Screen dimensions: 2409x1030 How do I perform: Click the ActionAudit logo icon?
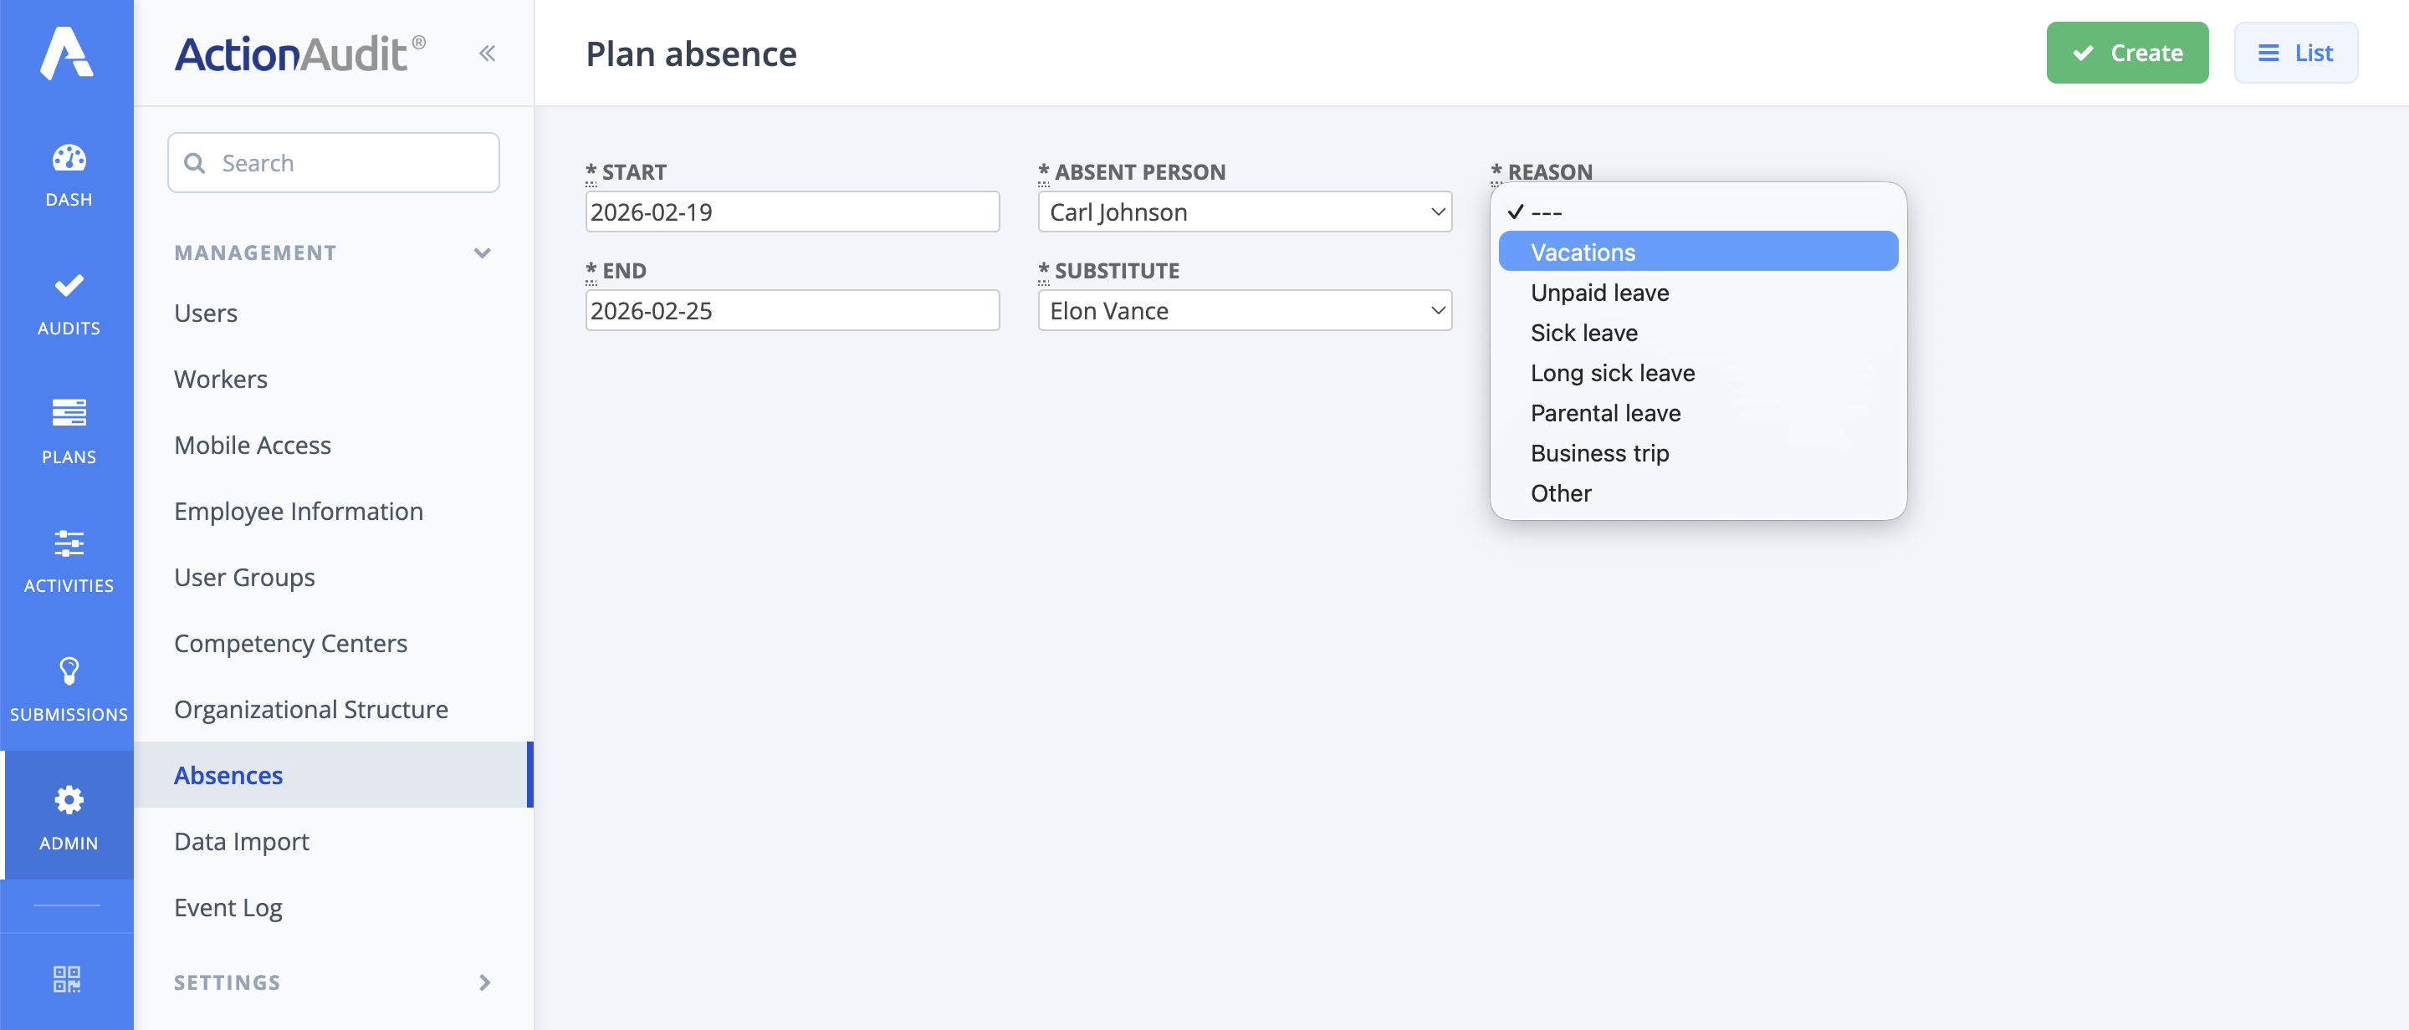66,54
